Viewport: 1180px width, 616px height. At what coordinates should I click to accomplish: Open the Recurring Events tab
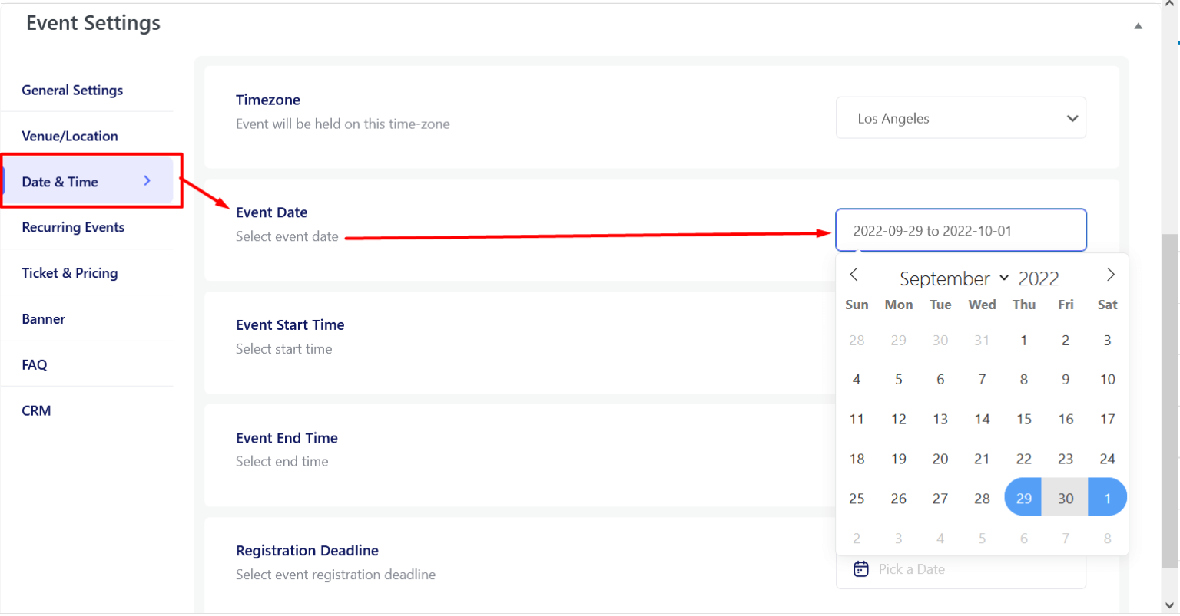tap(73, 227)
